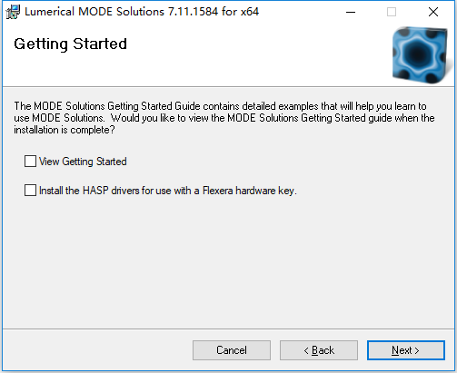Click the 'Getting Started' page heading
Image resolution: width=457 pixels, height=373 pixels.
pyautogui.click(x=70, y=44)
